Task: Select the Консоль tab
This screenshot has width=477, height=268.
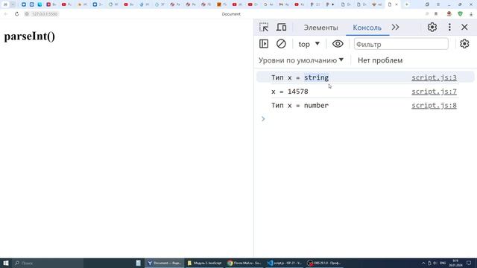Action: pos(367,28)
